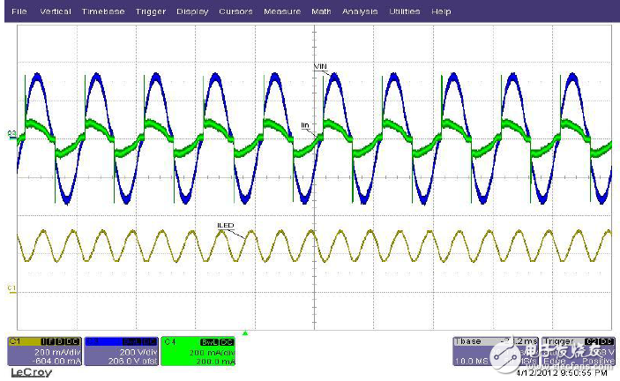The image size is (620, 381).
Task: Click the VIN waveform label
Action: click(x=321, y=67)
